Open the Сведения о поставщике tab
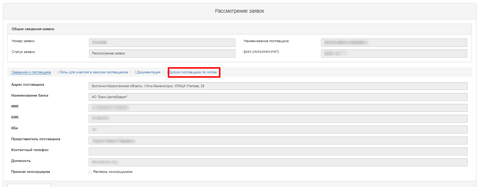The height and width of the screenshot is (187, 479). (31, 72)
